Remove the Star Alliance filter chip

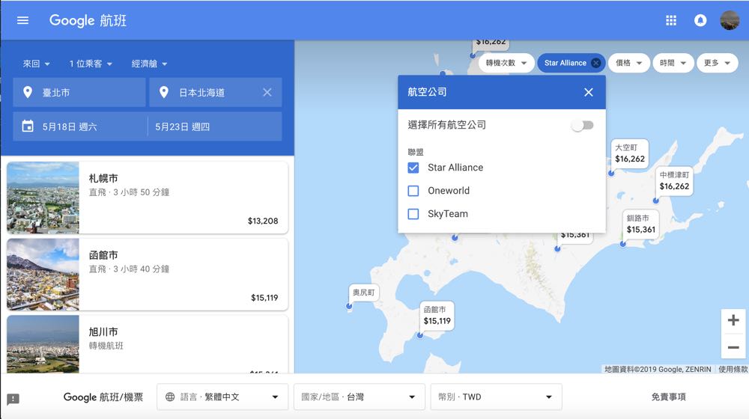coord(595,63)
